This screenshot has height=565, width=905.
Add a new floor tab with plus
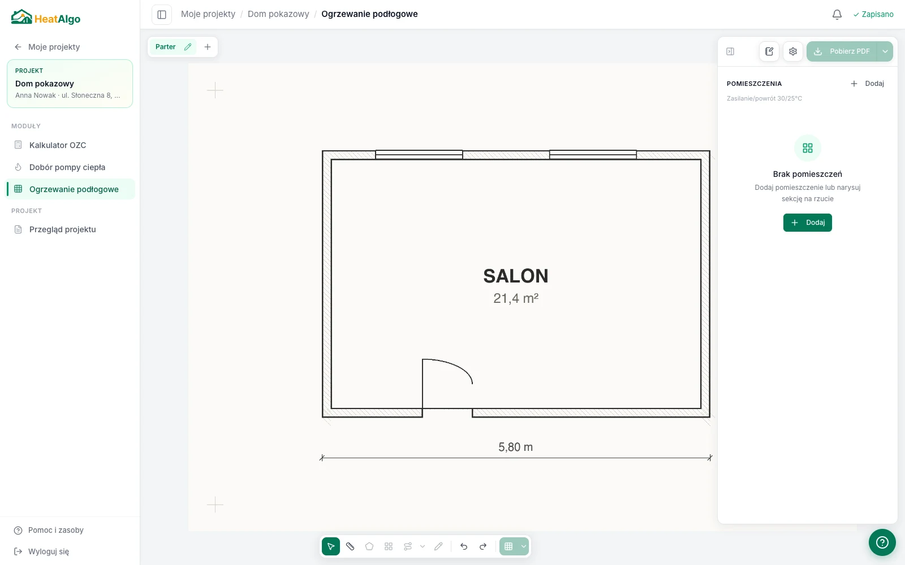pos(208,47)
